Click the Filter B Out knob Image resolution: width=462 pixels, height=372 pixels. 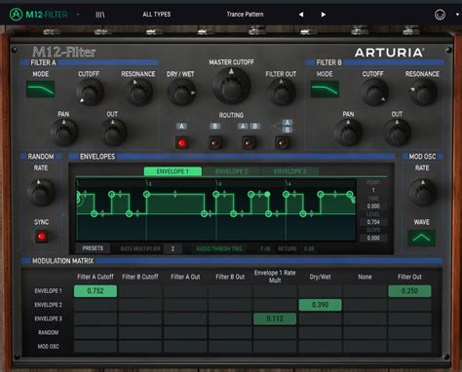397,132
